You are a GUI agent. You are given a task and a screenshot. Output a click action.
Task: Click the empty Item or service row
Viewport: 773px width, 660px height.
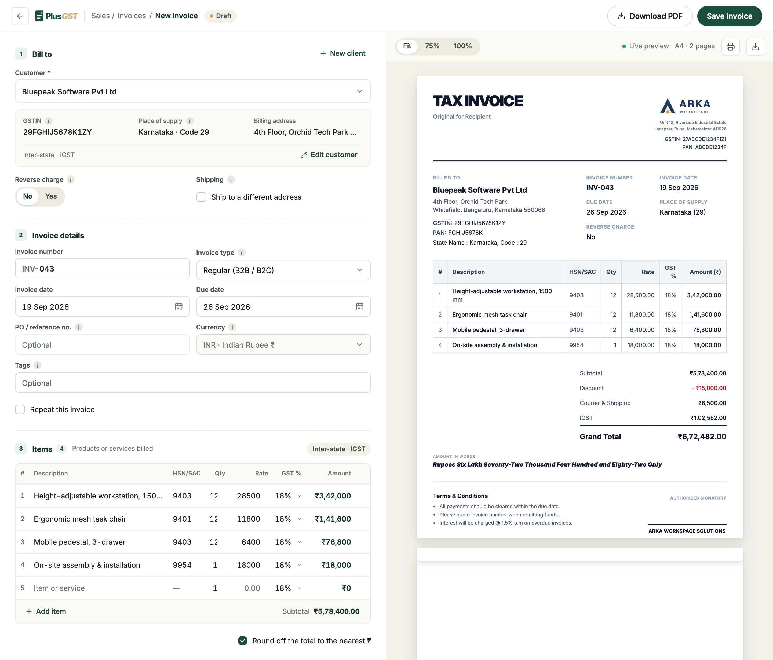tap(193, 588)
